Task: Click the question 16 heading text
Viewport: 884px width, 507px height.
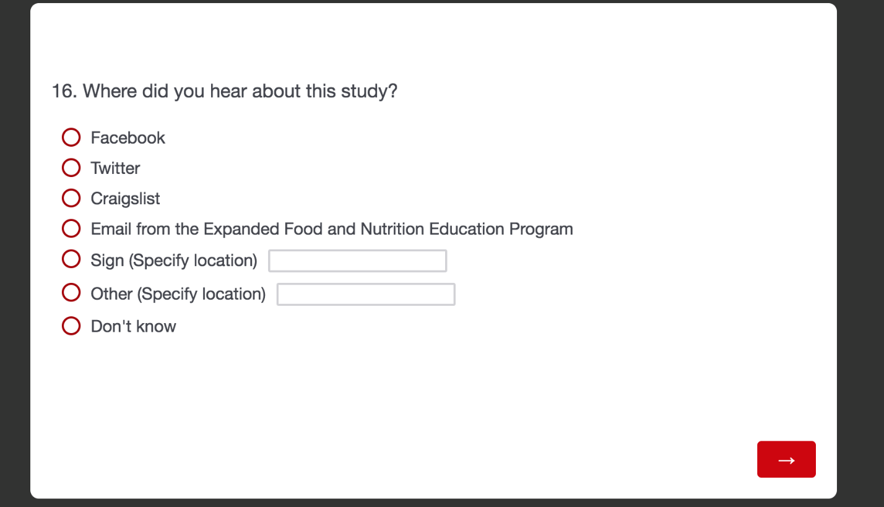Action: pos(224,92)
